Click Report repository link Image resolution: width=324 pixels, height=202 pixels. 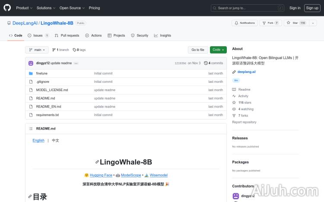coord(244,122)
